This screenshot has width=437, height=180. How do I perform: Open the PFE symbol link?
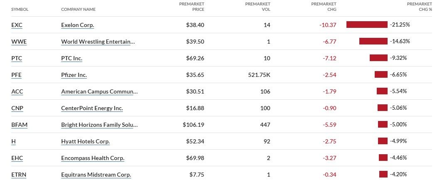(x=16, y=75)
